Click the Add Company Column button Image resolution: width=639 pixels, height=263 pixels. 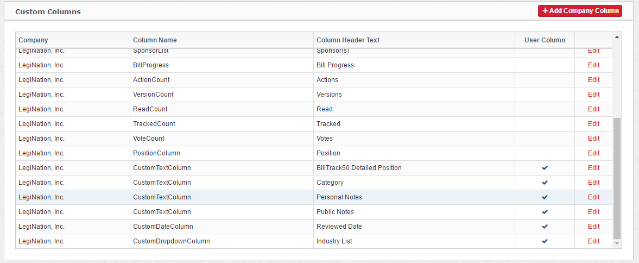[x=579, y=11]
